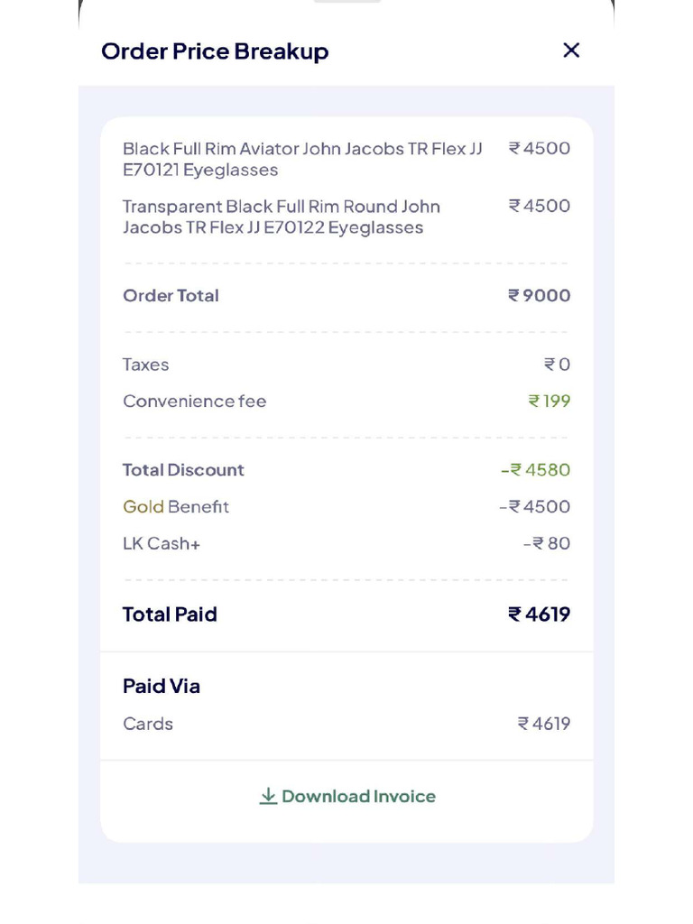This screenshot has width=693, height=924.
Task: Tap the -₹4580 total discount amount
Action: tap(536, 470)
